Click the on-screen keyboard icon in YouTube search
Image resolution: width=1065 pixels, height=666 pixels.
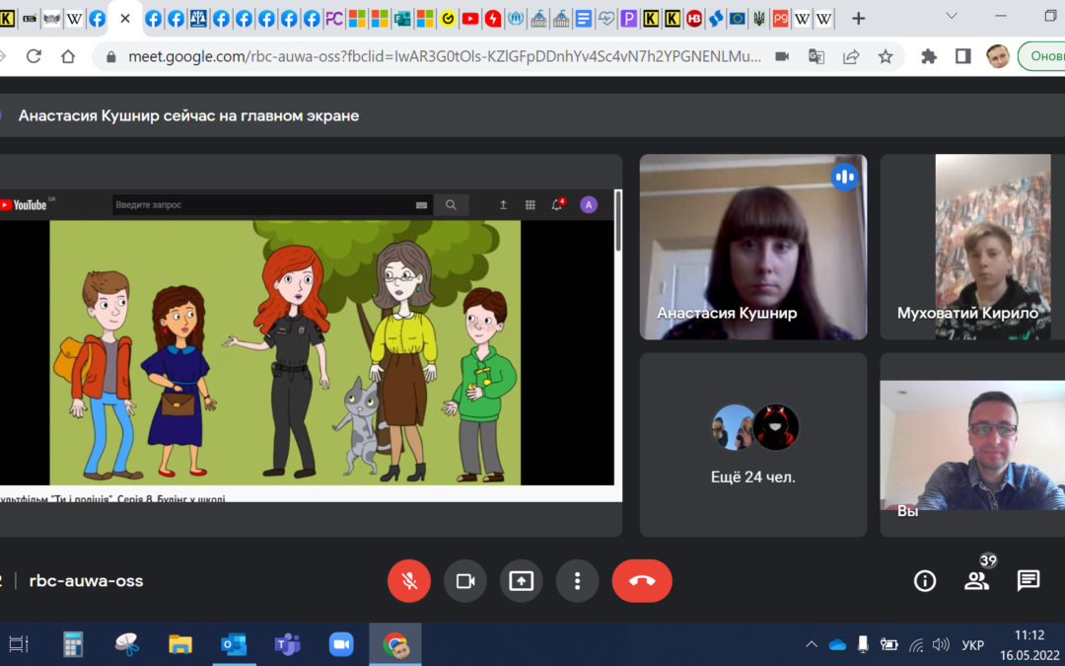pos(421,204)
